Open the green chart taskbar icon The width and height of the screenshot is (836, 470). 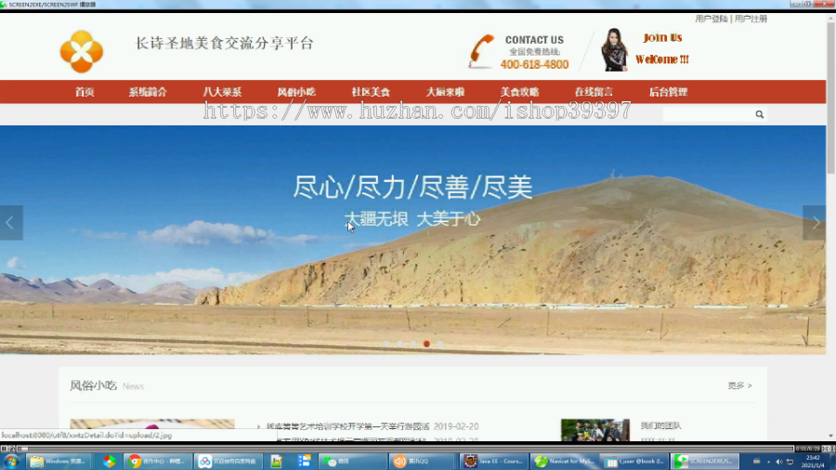point(276,462)
